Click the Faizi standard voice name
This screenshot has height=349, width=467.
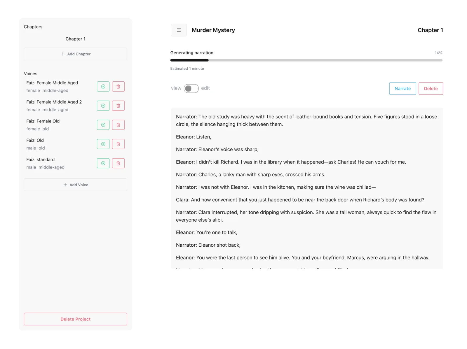40,159
